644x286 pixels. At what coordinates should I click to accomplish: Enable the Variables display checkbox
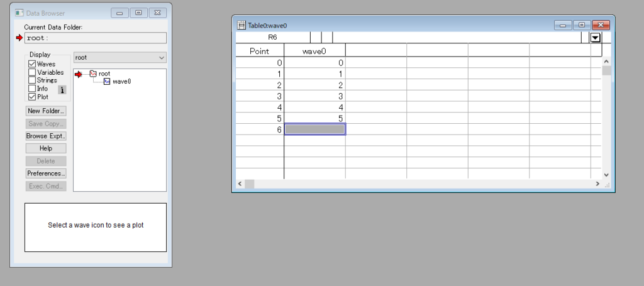[32, 72]
